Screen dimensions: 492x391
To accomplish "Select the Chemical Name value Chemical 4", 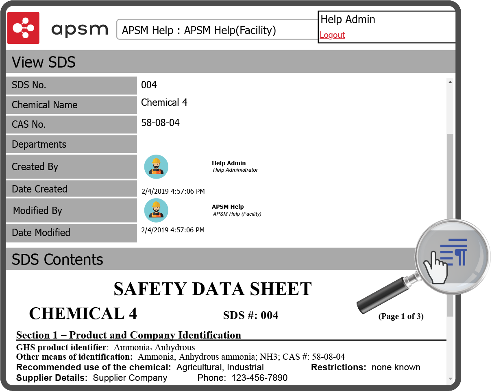I will (164, 103).
